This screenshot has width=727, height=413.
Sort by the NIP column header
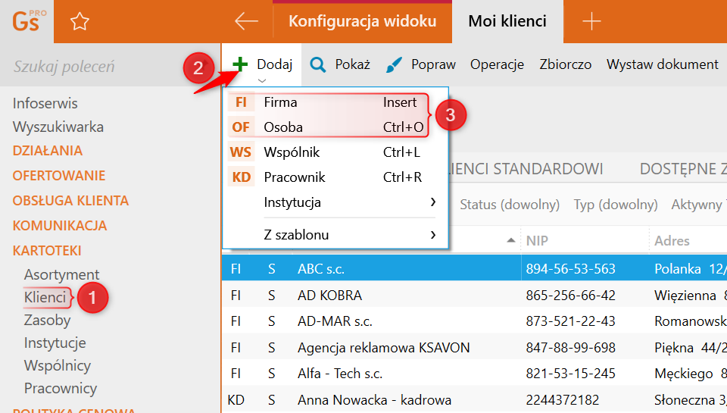[537, 241]
